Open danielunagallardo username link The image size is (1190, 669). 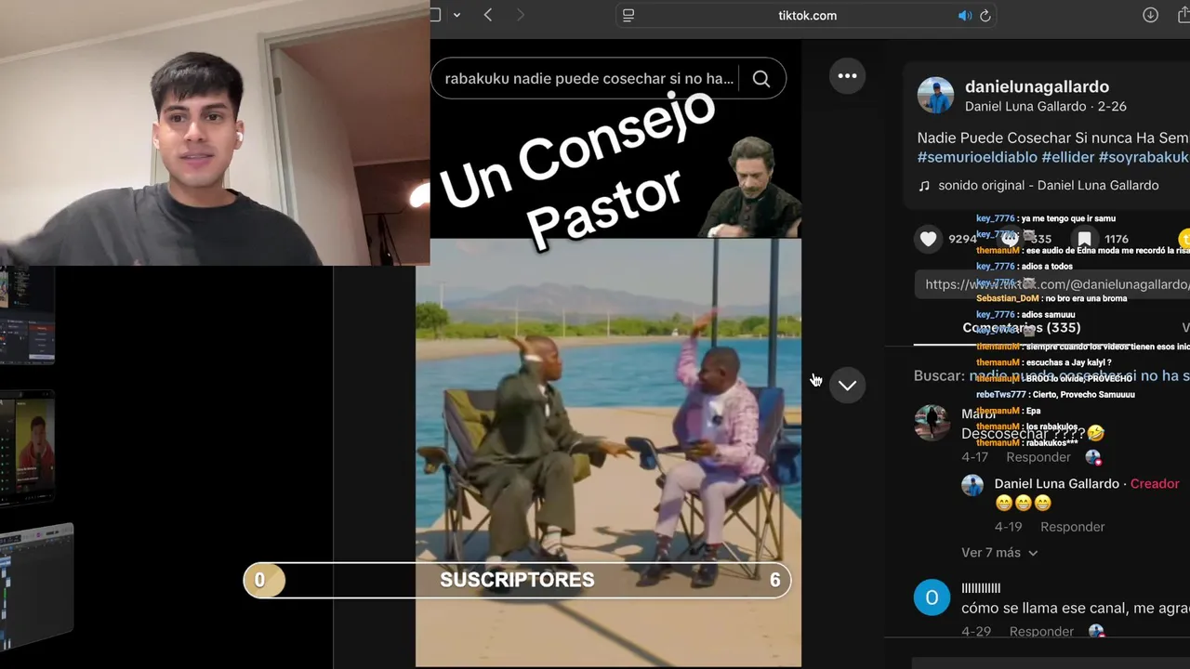coord(1037,86)
